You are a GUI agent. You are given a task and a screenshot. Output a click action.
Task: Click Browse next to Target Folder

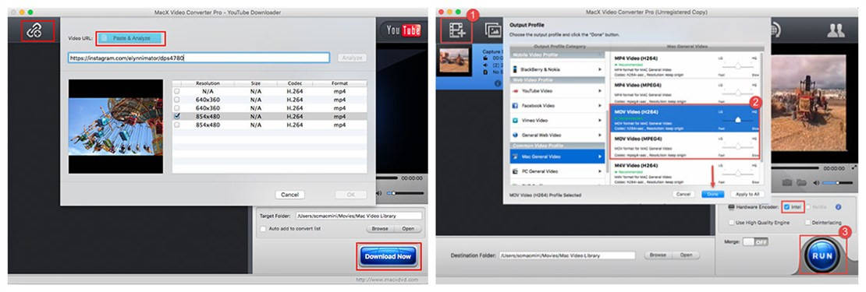click(379, 229)
